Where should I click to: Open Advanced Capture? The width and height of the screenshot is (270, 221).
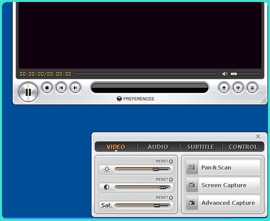point(223,203)
